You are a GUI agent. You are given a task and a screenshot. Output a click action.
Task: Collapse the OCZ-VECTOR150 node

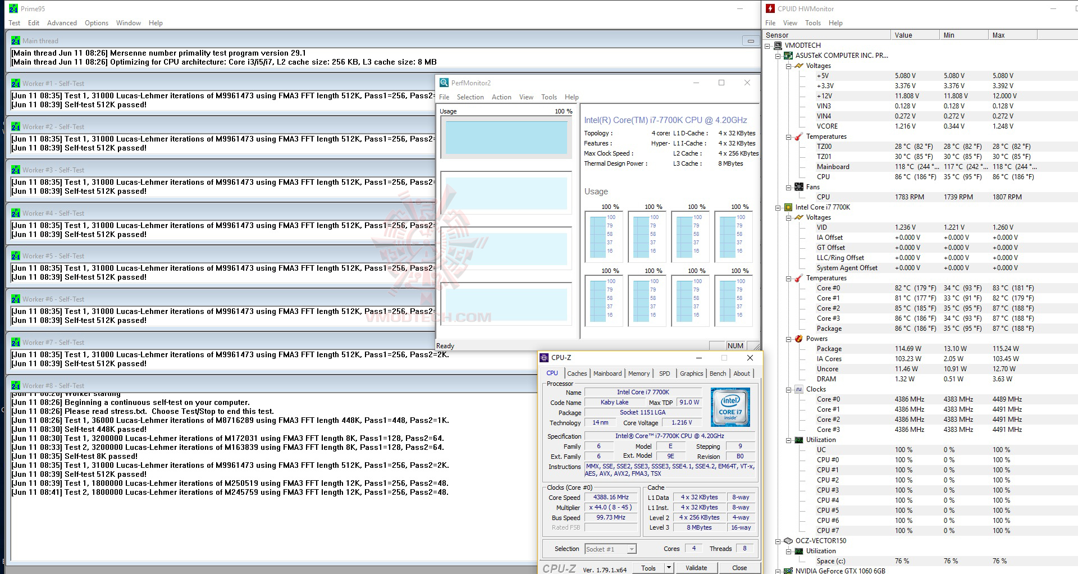point(778,541)
